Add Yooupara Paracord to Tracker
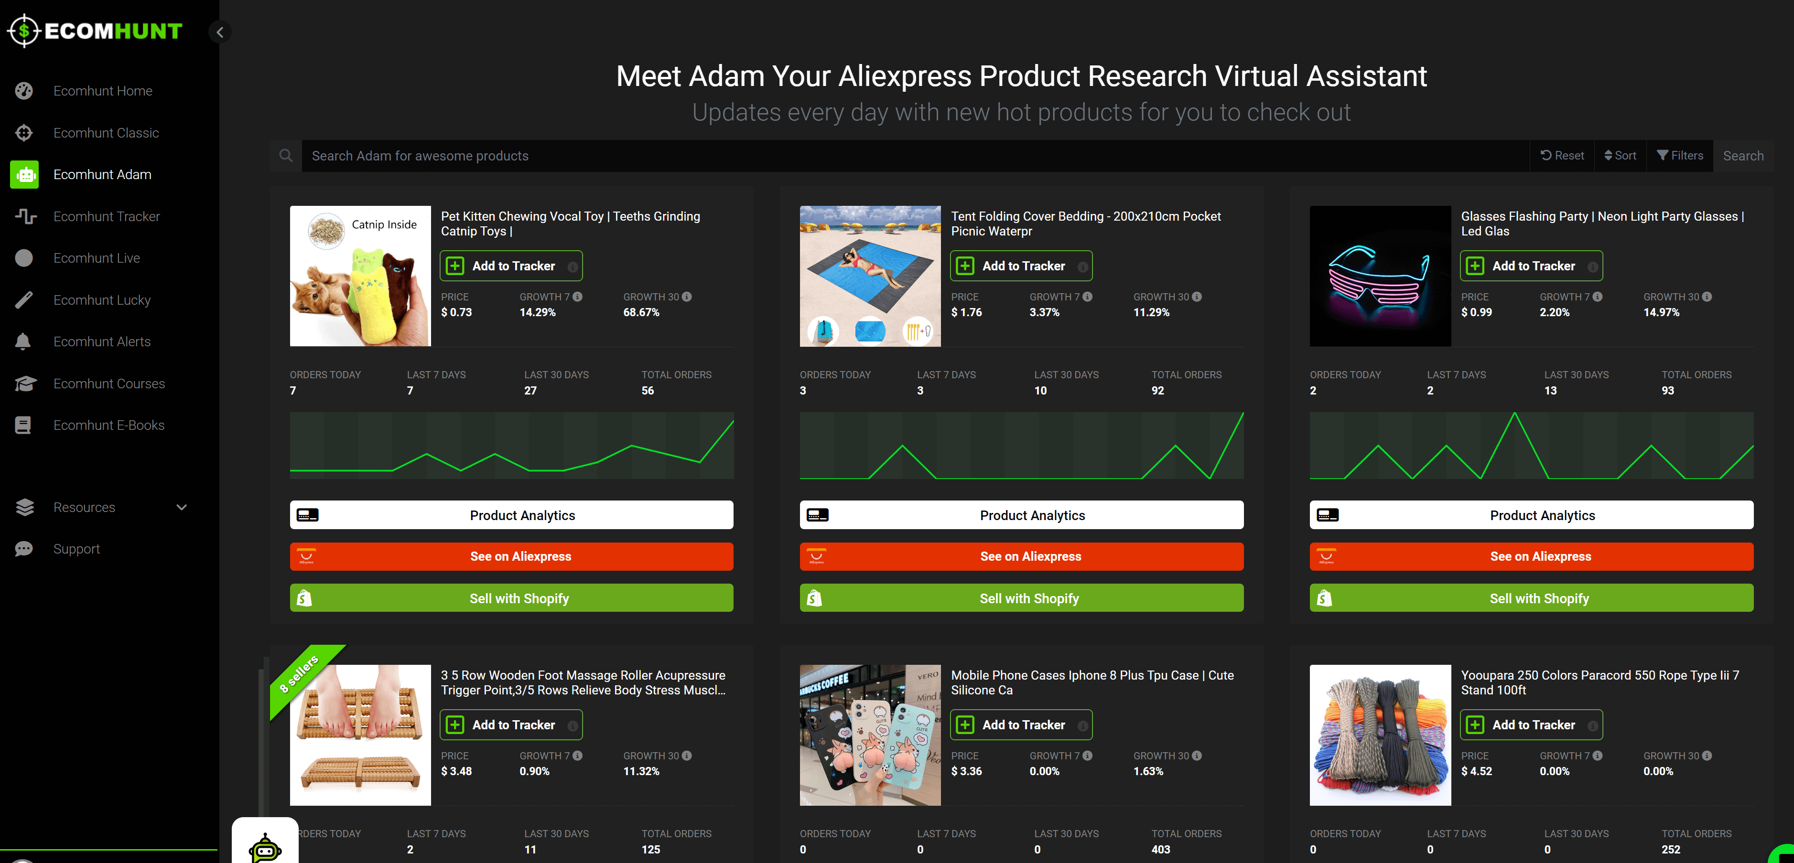 click(x=1532, y=724)
